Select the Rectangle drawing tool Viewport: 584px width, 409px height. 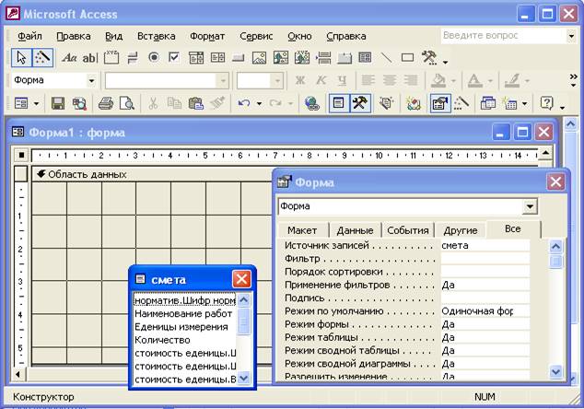(x=407, y=57)
